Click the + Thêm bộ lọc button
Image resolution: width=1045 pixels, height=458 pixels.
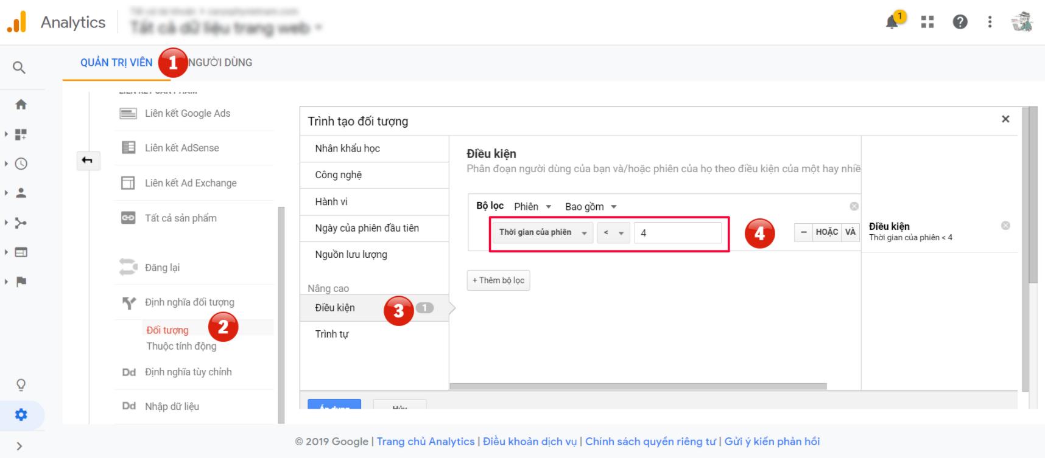pos(498,280)
